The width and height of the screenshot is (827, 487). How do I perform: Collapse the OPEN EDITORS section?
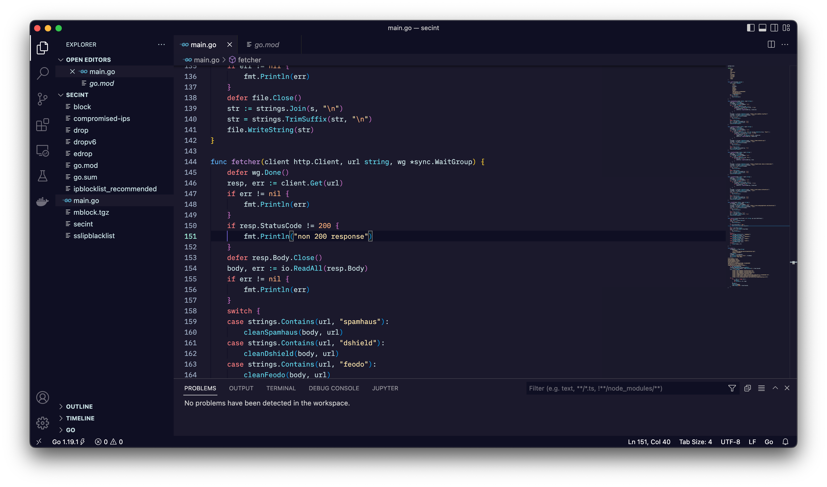coord(88,60)
